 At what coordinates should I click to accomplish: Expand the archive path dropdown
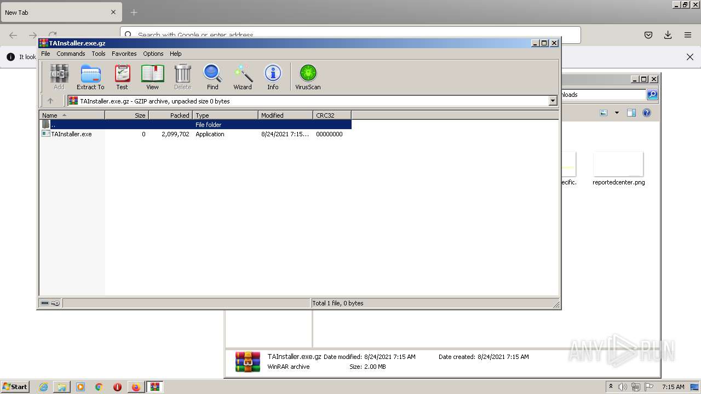(553, 101)
